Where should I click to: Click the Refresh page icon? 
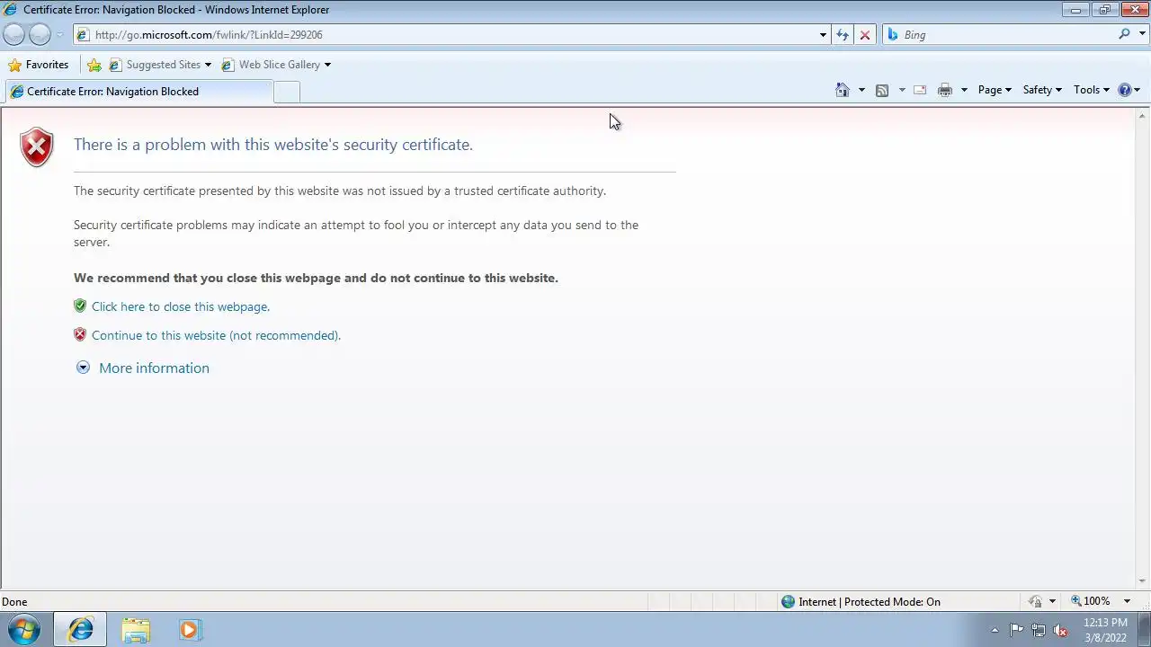point(843,35)
